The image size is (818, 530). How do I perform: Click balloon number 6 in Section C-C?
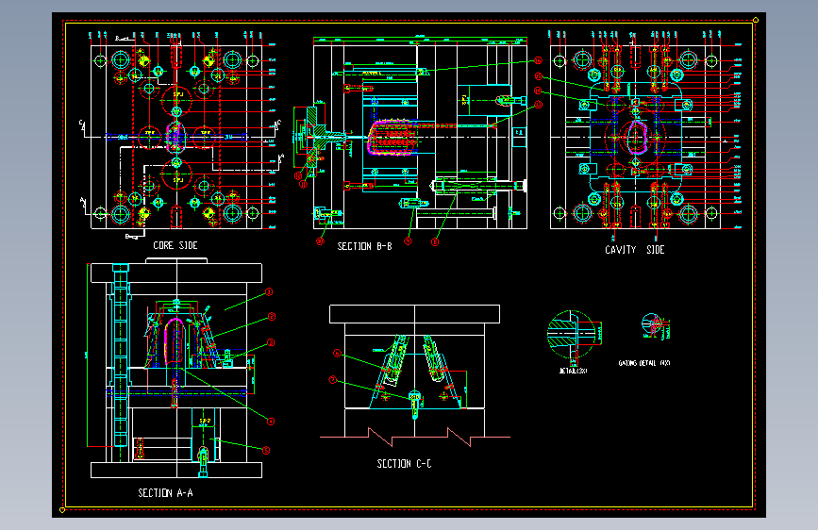(337, 354)
